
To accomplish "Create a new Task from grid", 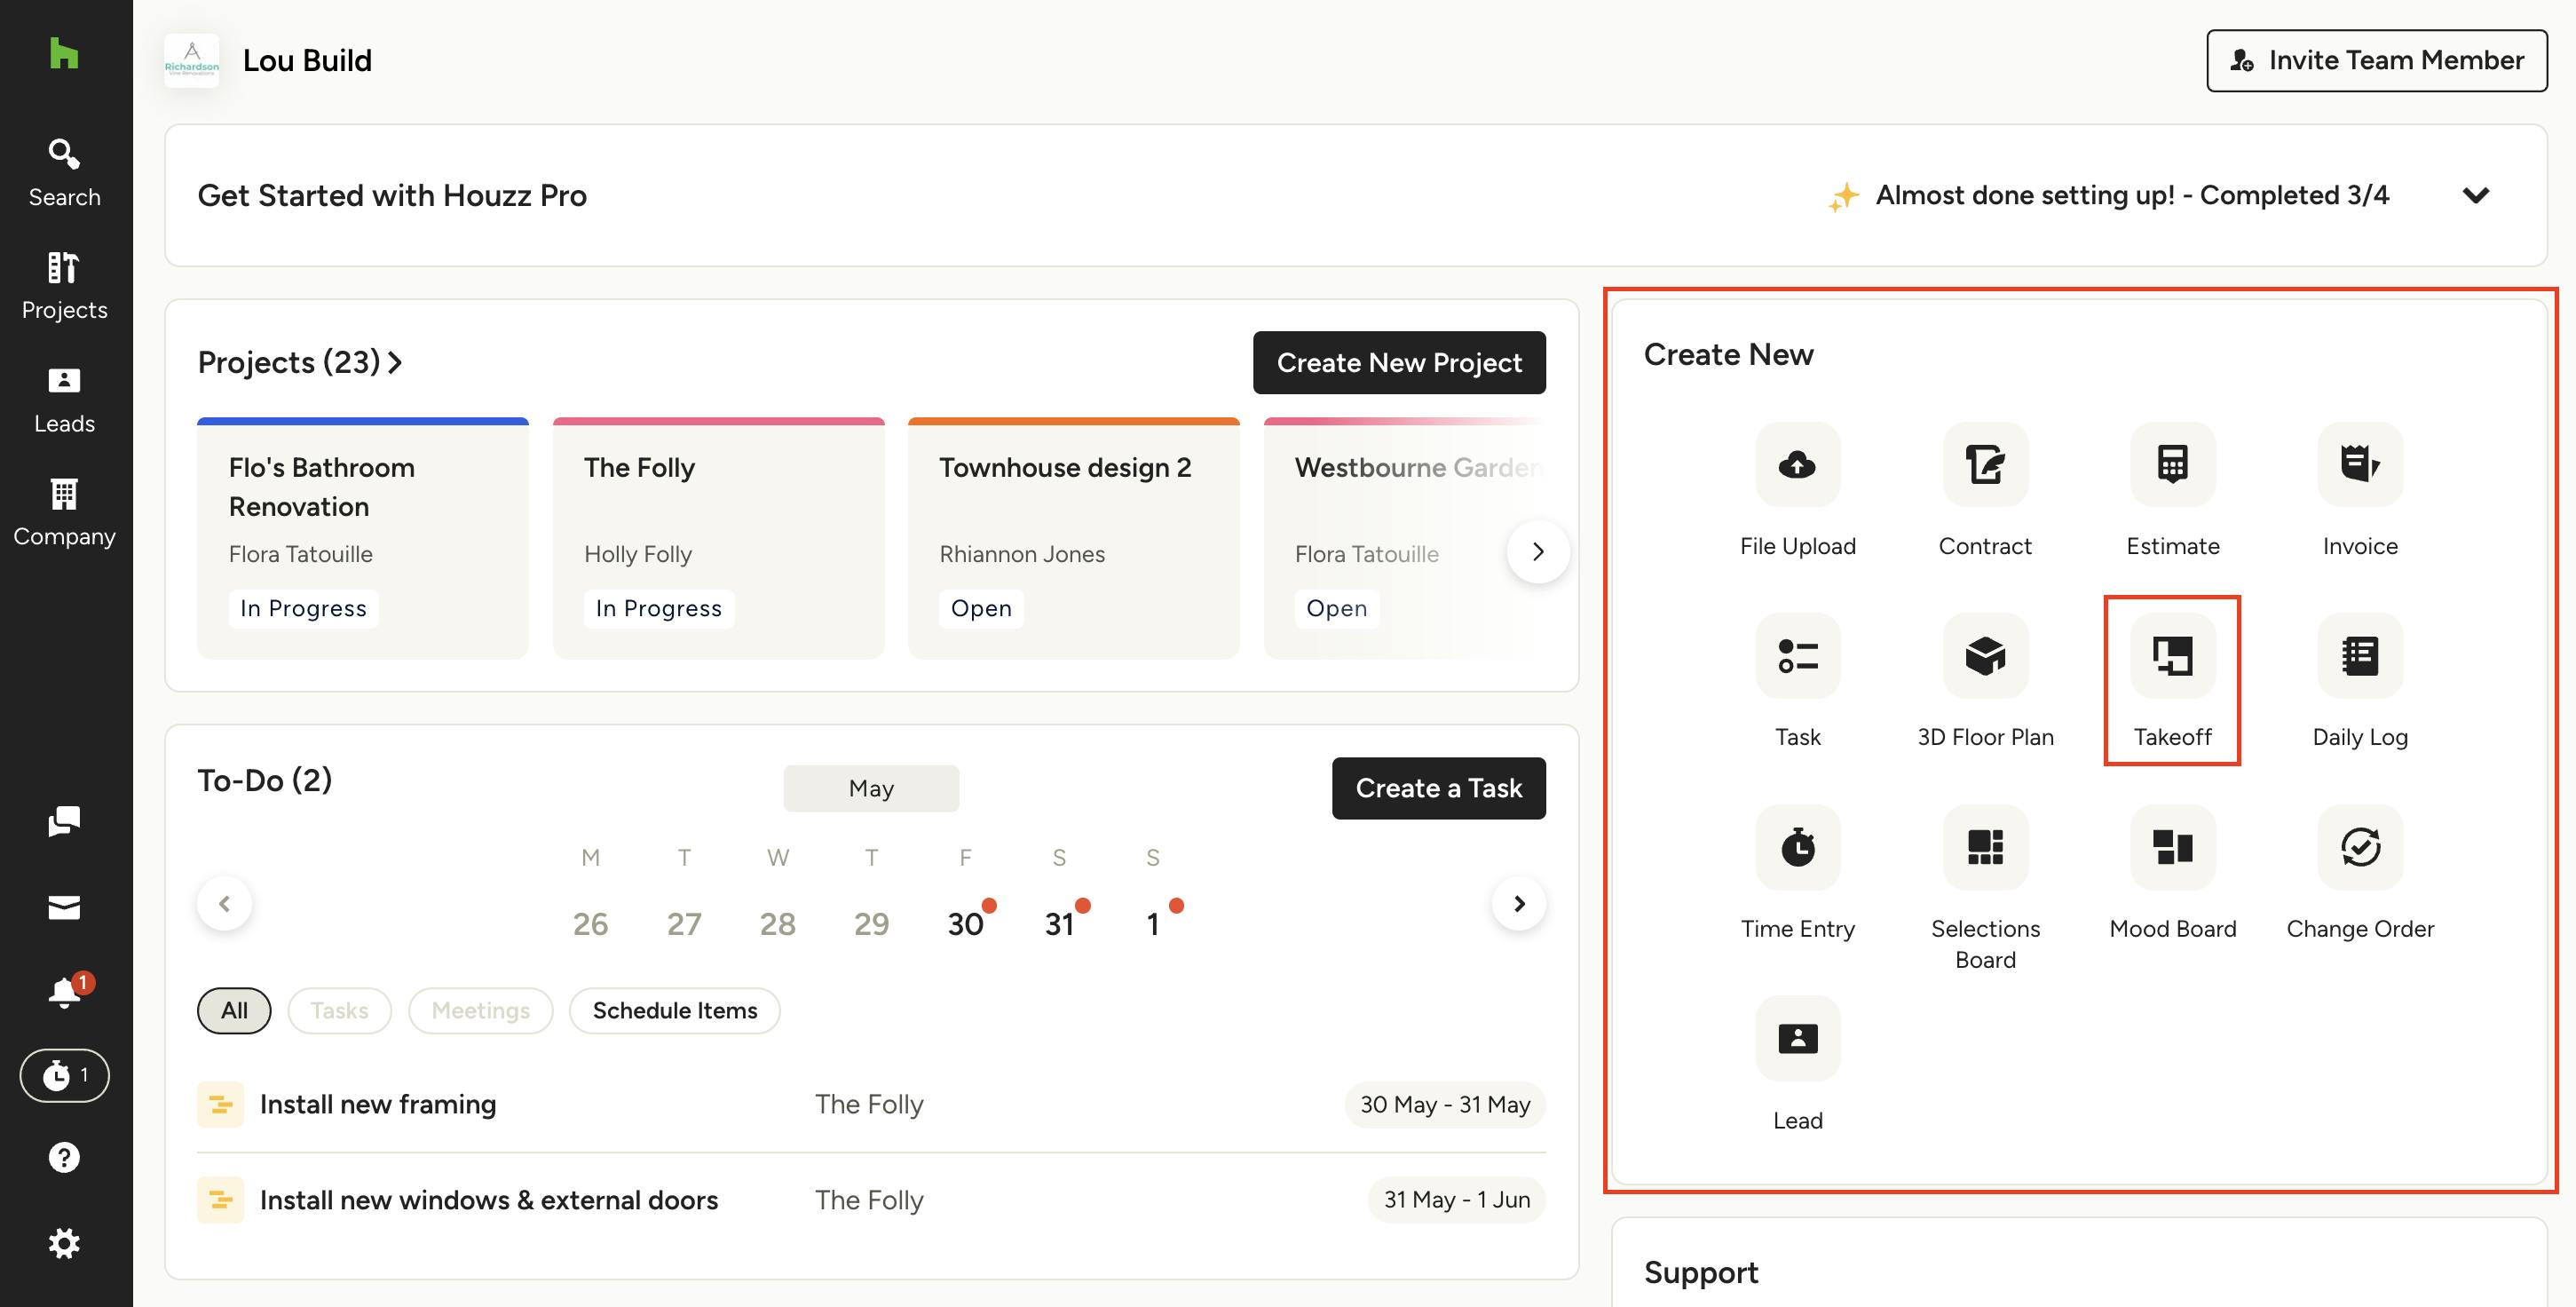I will click(x=1797, y=681).
